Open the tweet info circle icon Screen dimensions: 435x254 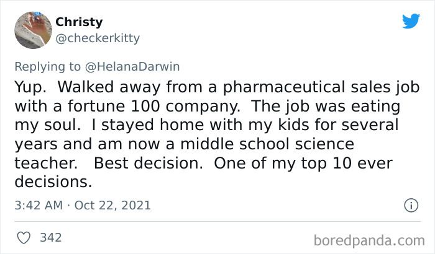click(410, 204)
